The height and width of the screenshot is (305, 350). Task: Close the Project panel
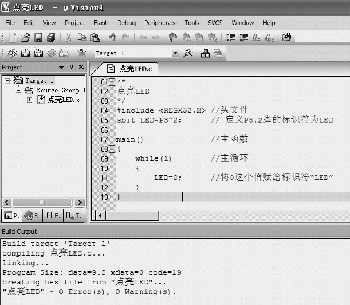click(81, 67)
